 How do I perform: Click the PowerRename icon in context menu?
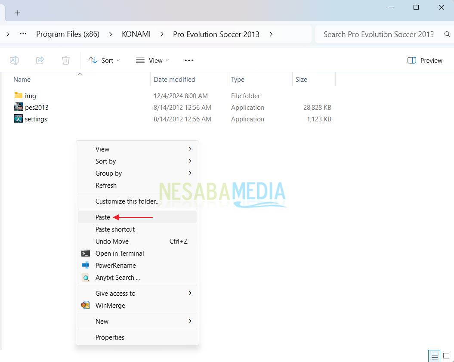(85, 265)
